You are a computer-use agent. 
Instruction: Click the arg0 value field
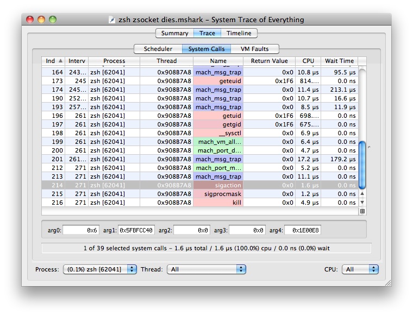tap(81, 230)
